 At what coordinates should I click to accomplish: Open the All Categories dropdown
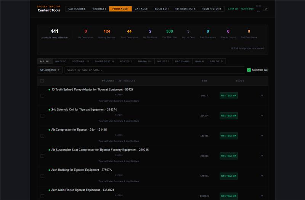coord(50,70)
